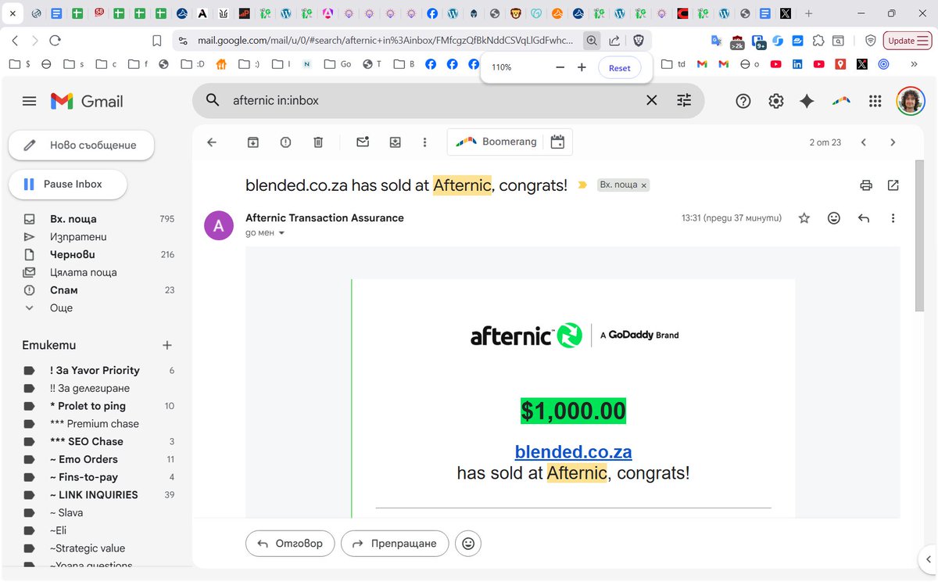Screen dimensions: 938x582
Task: Click the Brave shields lion icon
Action: tap(639, 41)
